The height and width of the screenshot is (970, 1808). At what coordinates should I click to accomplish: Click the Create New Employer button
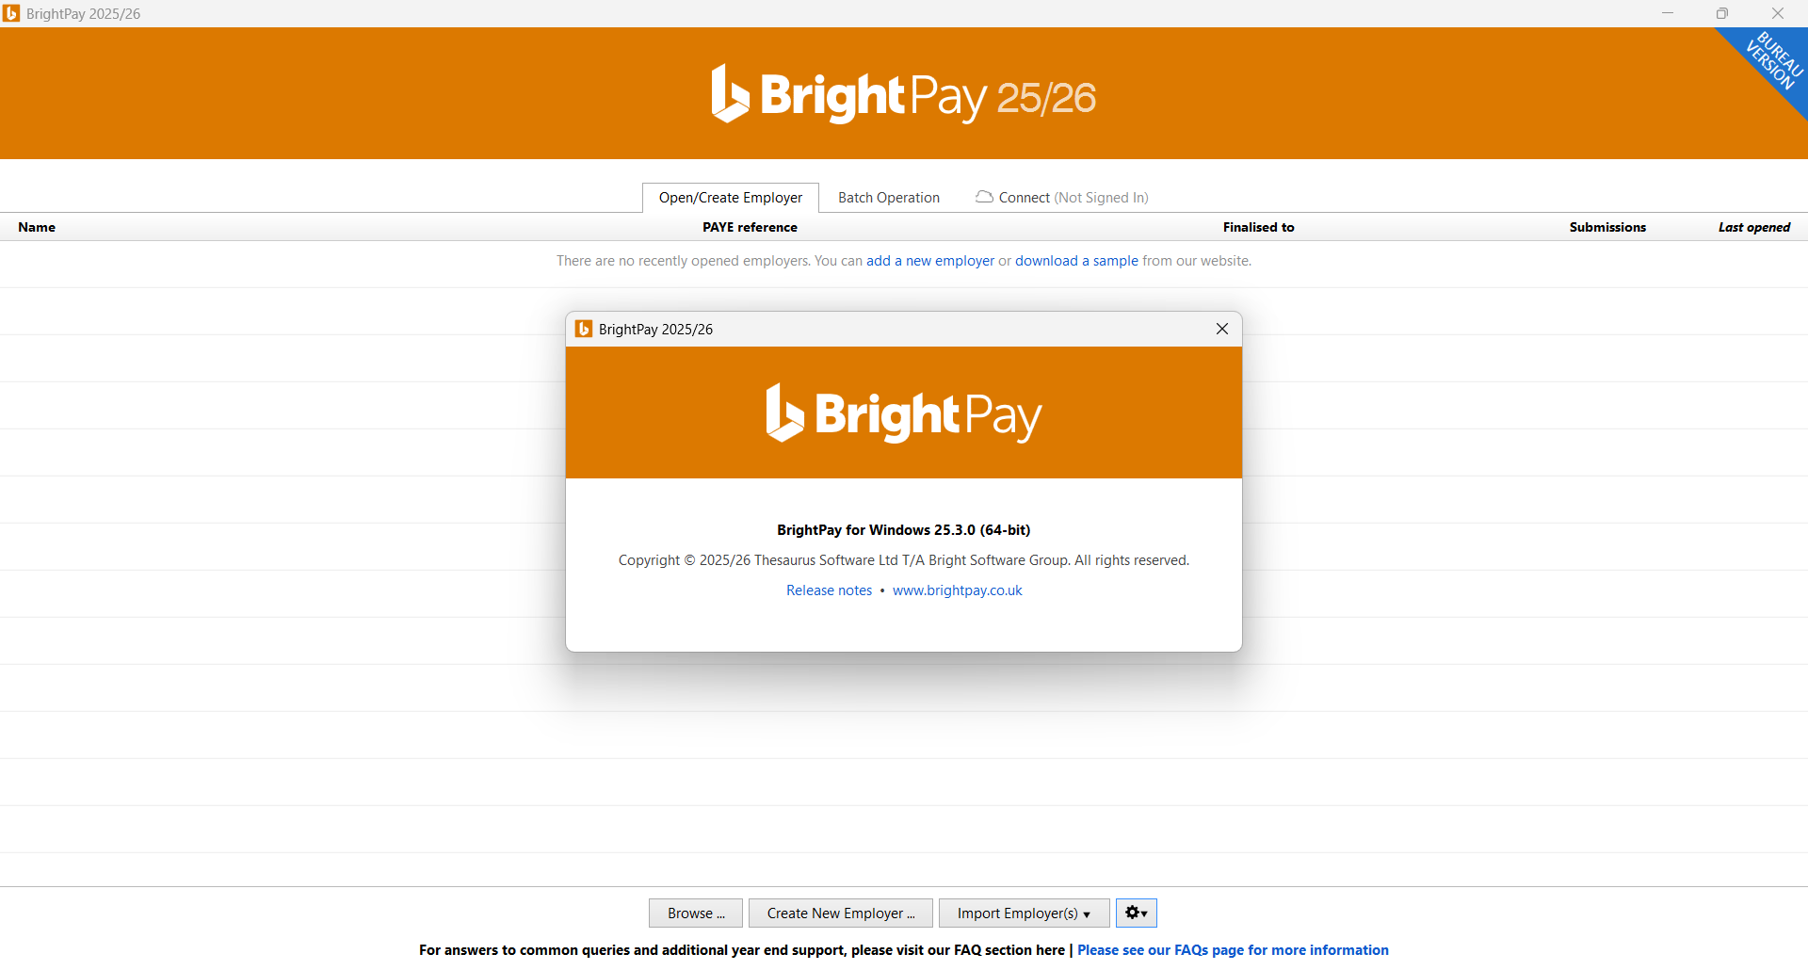tap(840, 913)
